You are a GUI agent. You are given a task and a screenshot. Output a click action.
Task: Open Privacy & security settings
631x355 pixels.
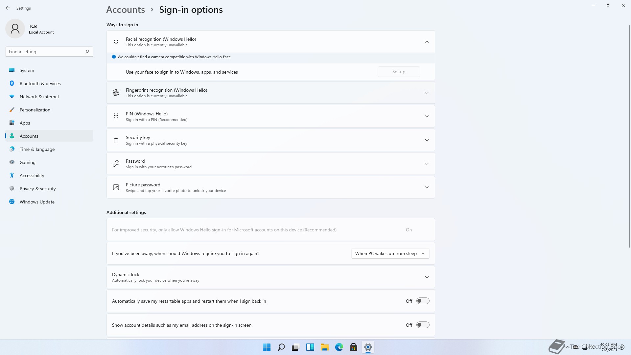point(49,189)
